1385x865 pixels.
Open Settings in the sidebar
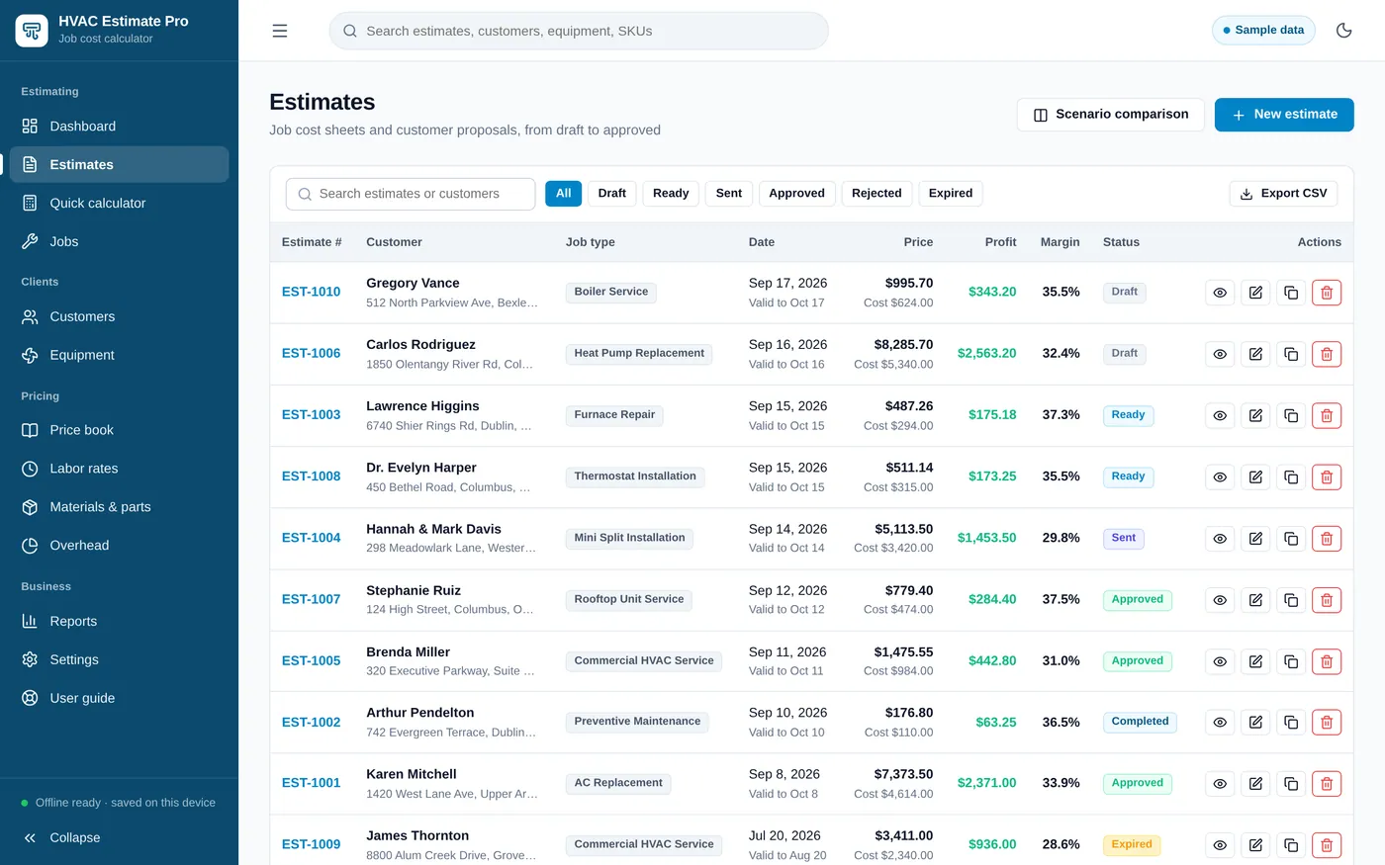(x=119, y=659)
